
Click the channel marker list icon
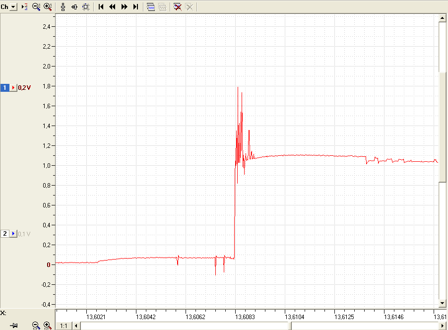pos(25,7)
